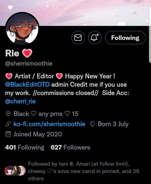
Task: Click the Joined calendar icon
Action: pyautogui.click(x=8, y=134)
